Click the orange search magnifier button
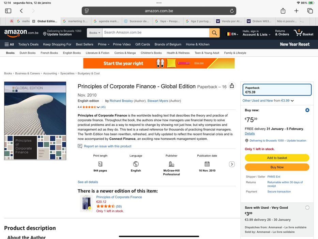The width and height of the screenshot is (318, 239). pos(214,33)
